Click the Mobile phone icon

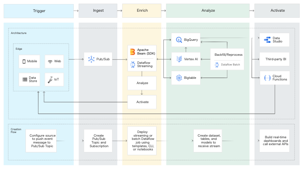click(24, 61)
